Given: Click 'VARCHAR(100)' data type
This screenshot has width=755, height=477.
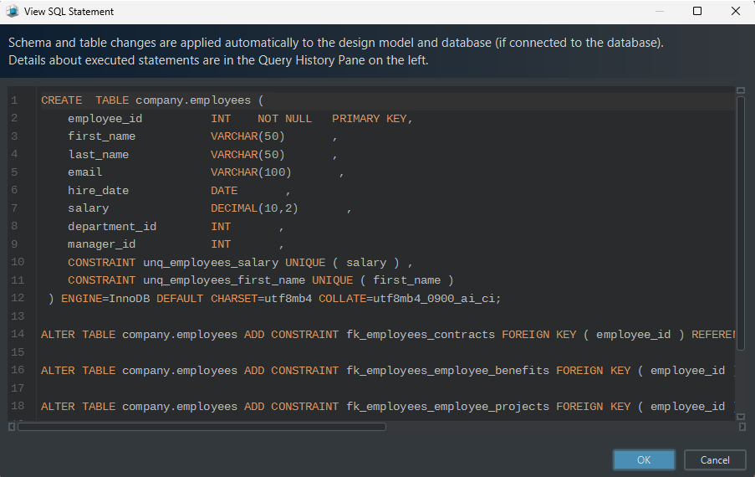Looking at the screenshot, I should [x=251, y=172].
